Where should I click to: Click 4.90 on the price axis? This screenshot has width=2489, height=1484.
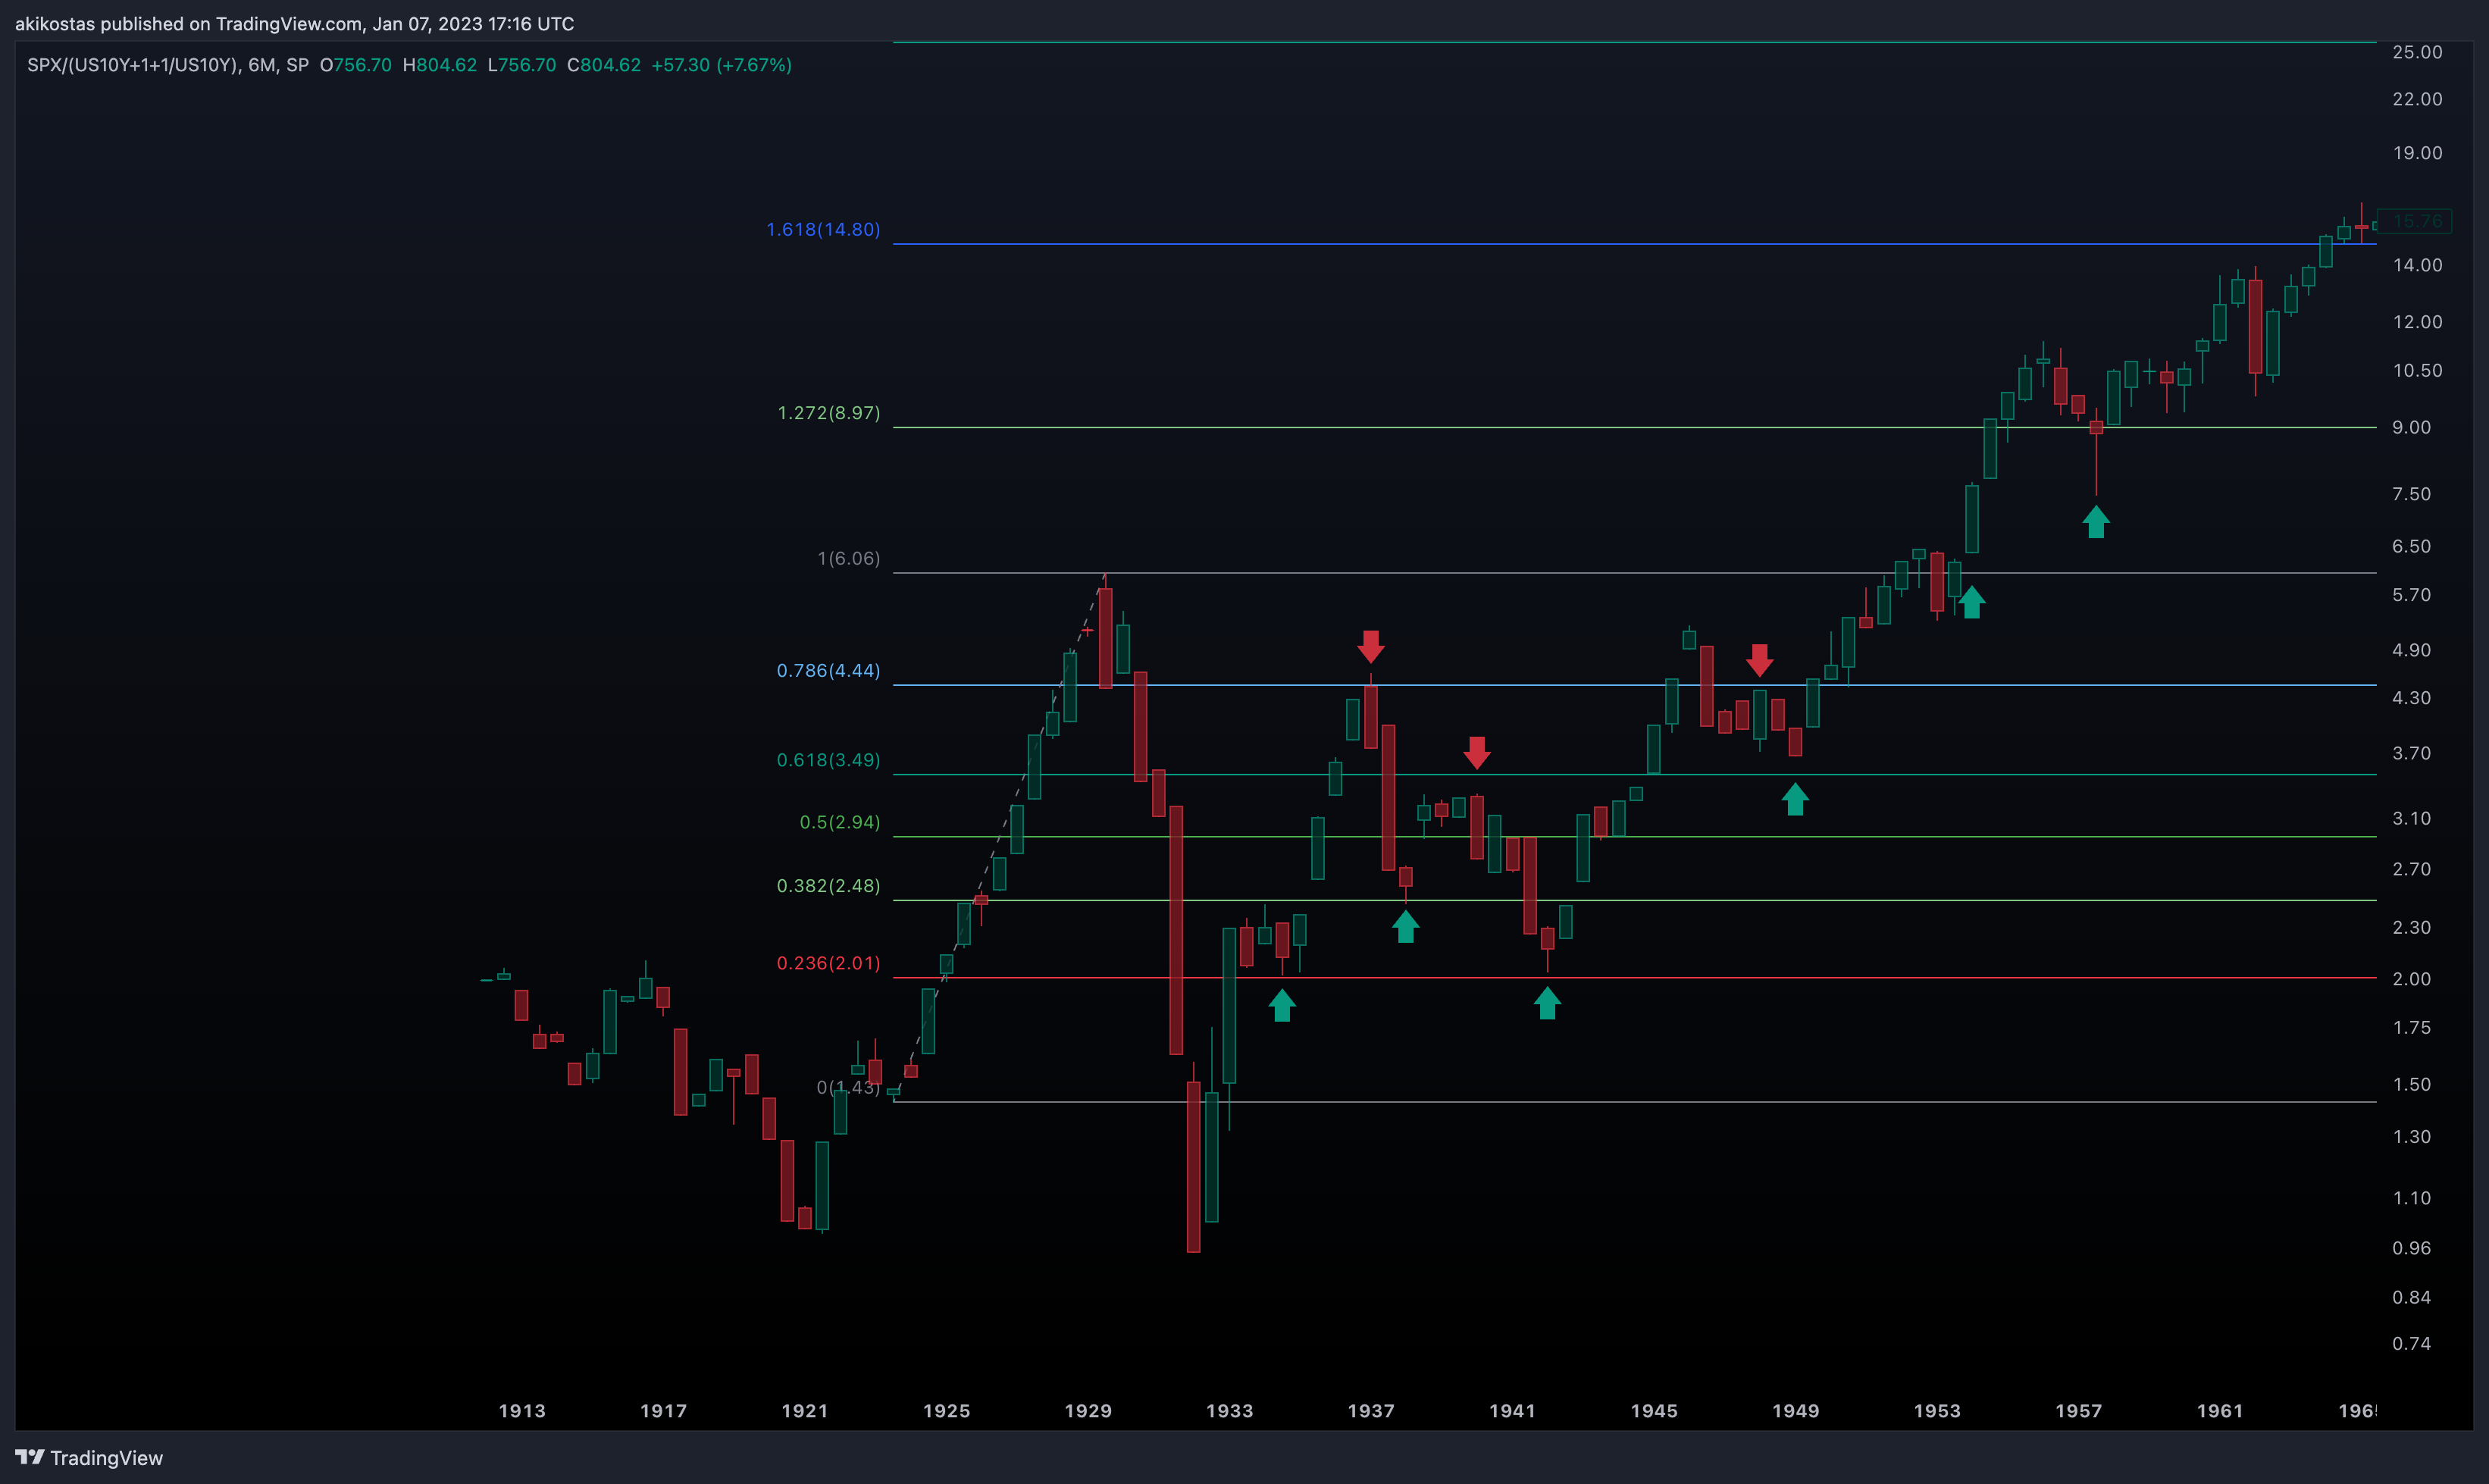(2411, 650)
